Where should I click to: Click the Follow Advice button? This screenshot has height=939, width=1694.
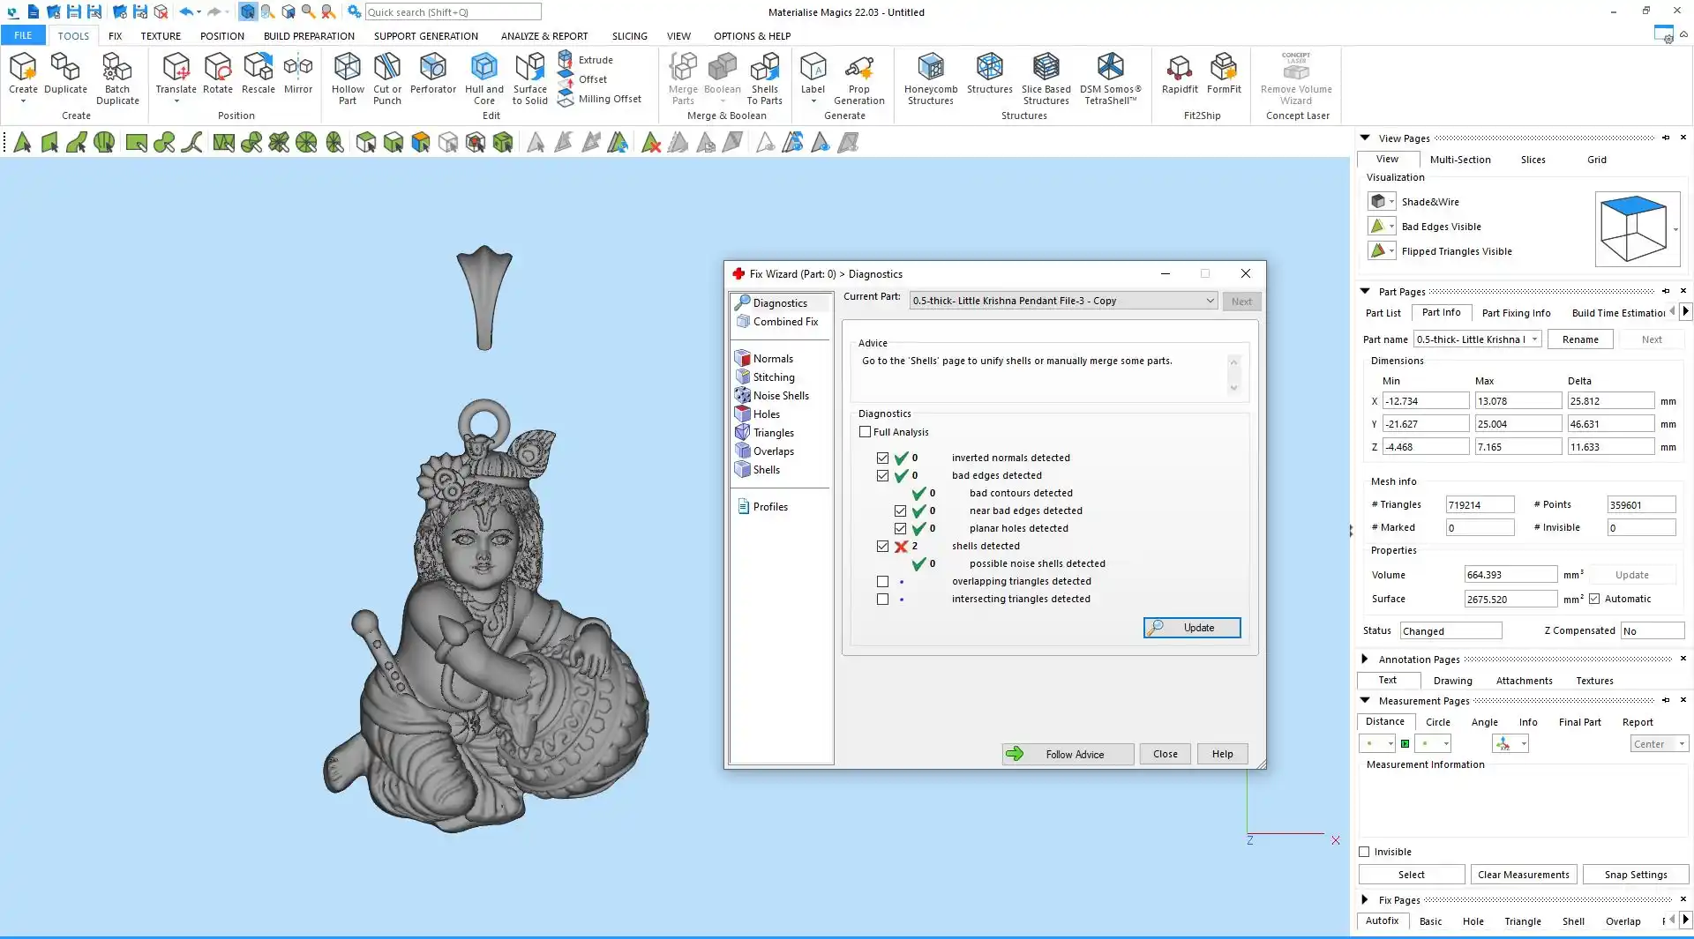coord(1068,754)
